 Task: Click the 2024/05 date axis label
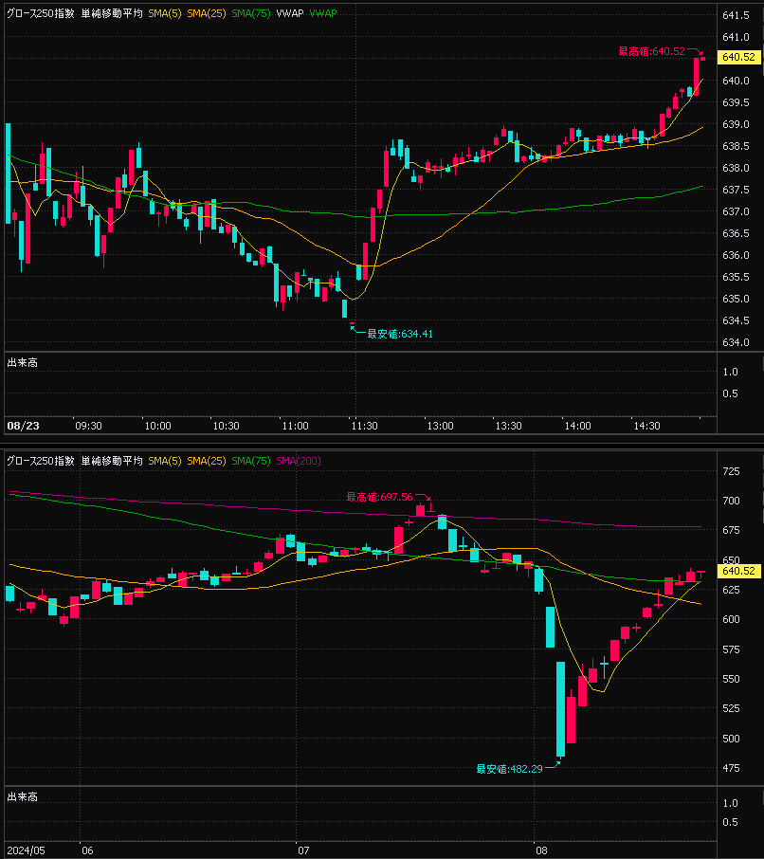[x=27, y=850]
